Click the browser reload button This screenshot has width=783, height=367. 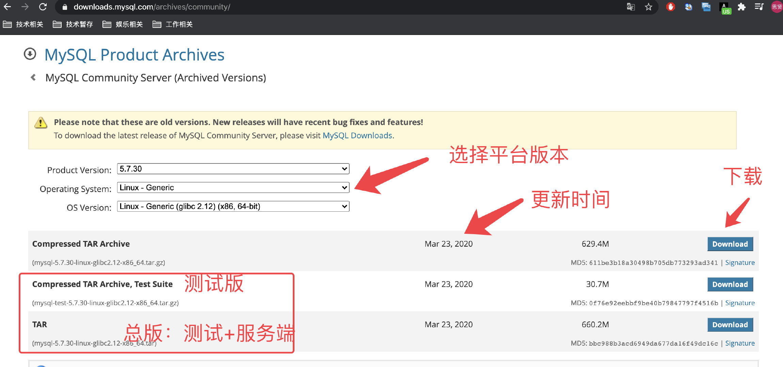pyautogui.click(x=43, y=7)
